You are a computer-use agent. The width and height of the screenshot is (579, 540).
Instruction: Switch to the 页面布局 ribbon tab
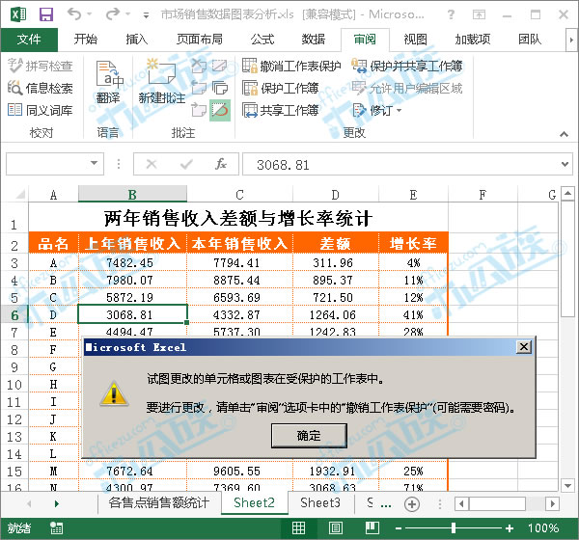coord(200,40)
